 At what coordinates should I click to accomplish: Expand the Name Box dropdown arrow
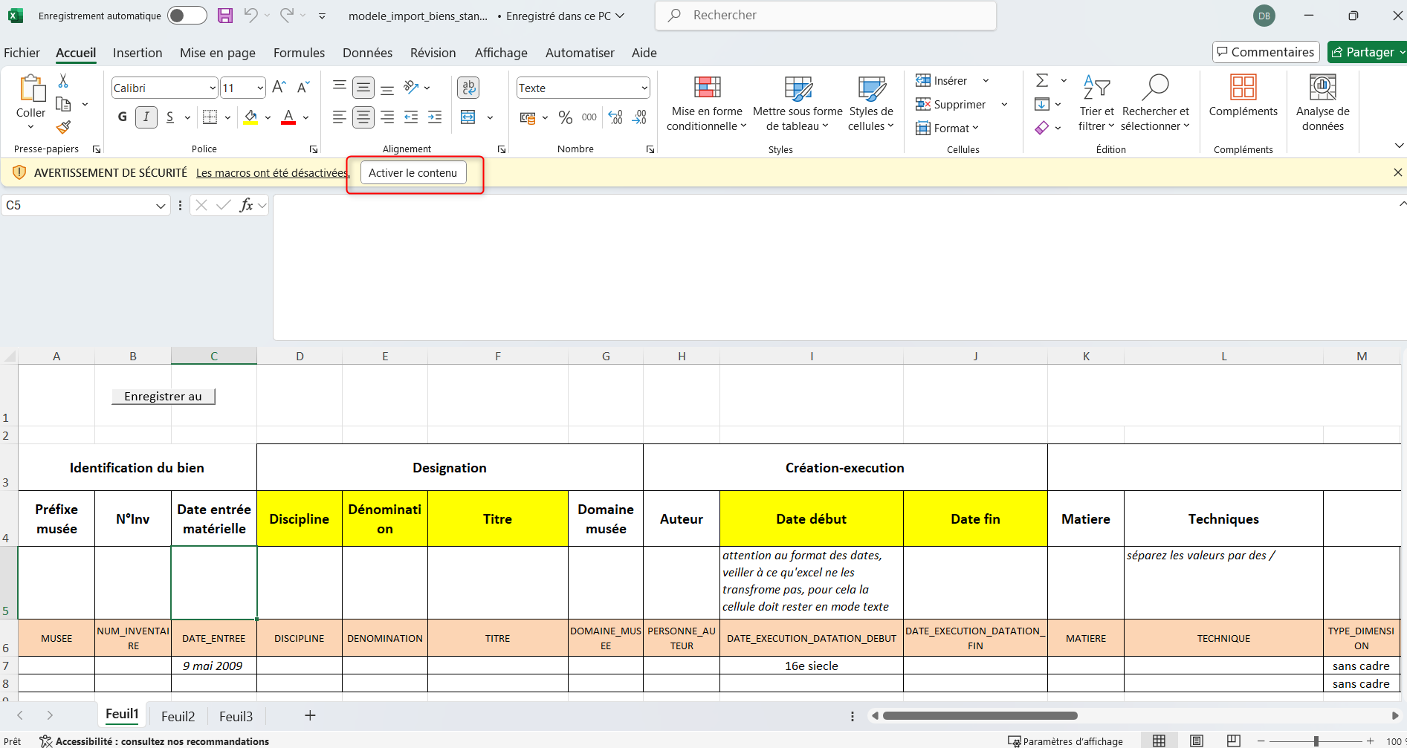click(161, 206)
